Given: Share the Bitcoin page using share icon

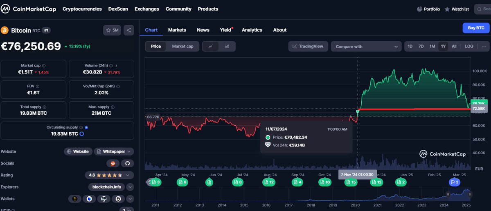Looking at the screenshot, I should (x=128, y=30).
